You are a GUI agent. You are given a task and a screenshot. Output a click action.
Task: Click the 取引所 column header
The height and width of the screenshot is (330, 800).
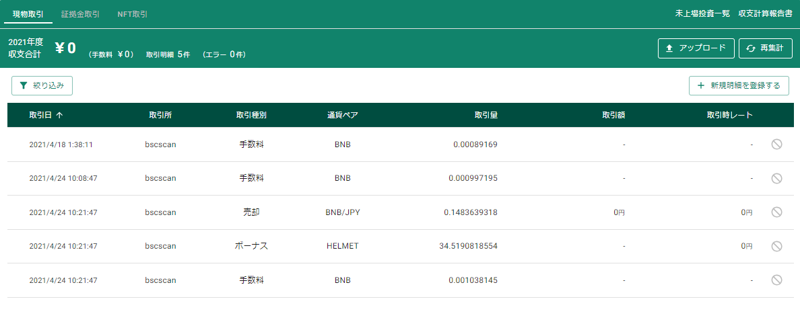(160, 115)
